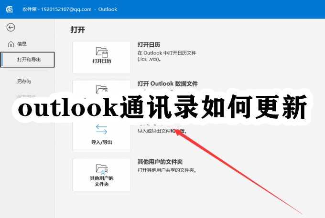
Task: Open 其他用户的文件夹 button
Action: point(101,175)
